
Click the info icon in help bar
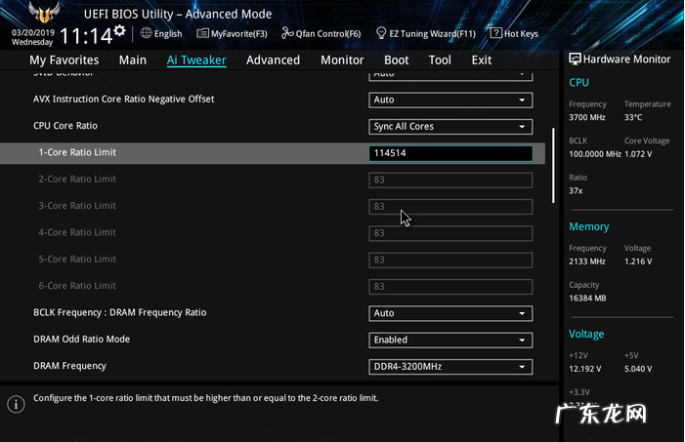[16, 403]
